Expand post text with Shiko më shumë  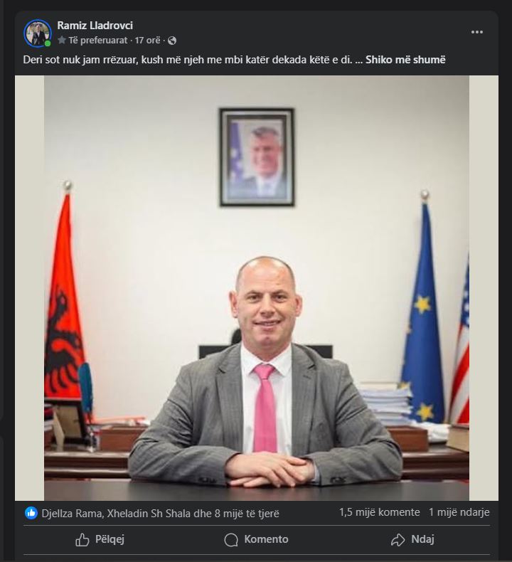(405, 60)
